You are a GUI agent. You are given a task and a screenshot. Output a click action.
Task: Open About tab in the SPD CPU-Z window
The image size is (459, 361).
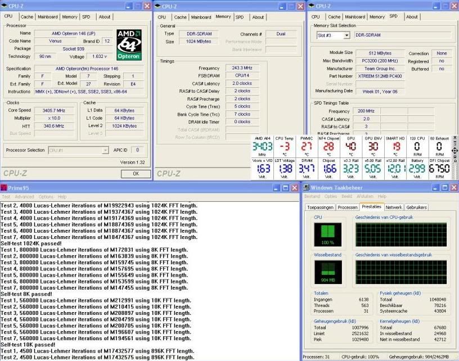412,17
